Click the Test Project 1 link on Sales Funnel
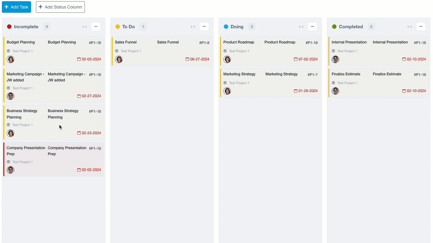This screenshot has height=243, width=433. (x=131, y=51)
